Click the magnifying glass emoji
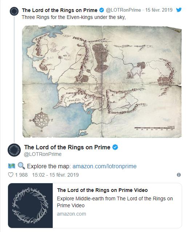The image size is (189, 232). [x=21, y=166]
